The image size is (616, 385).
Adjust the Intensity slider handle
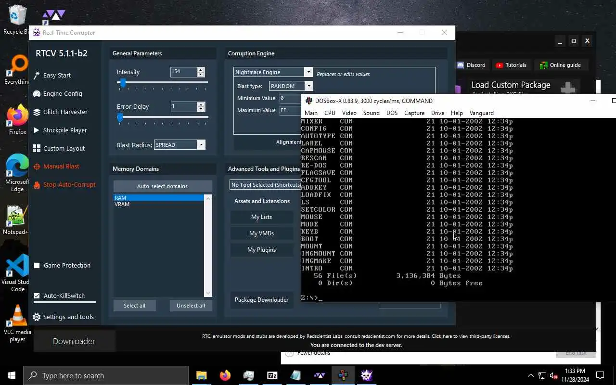pyautogui.click(x=123, y=83)
